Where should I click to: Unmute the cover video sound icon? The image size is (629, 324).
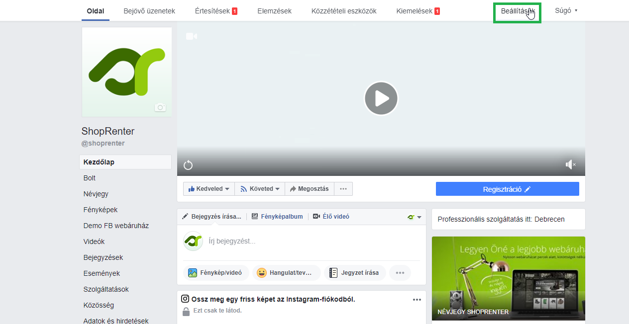pyautogui.click(x=570, y=164)
